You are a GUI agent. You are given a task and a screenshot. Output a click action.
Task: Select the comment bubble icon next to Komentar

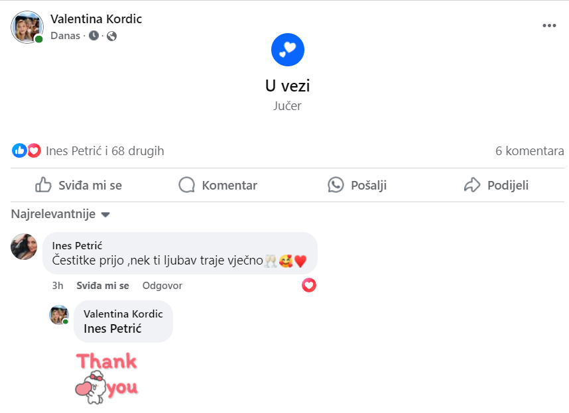[186, 185]
